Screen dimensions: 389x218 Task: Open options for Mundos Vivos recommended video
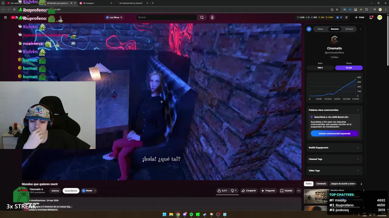tap(364, 191)
